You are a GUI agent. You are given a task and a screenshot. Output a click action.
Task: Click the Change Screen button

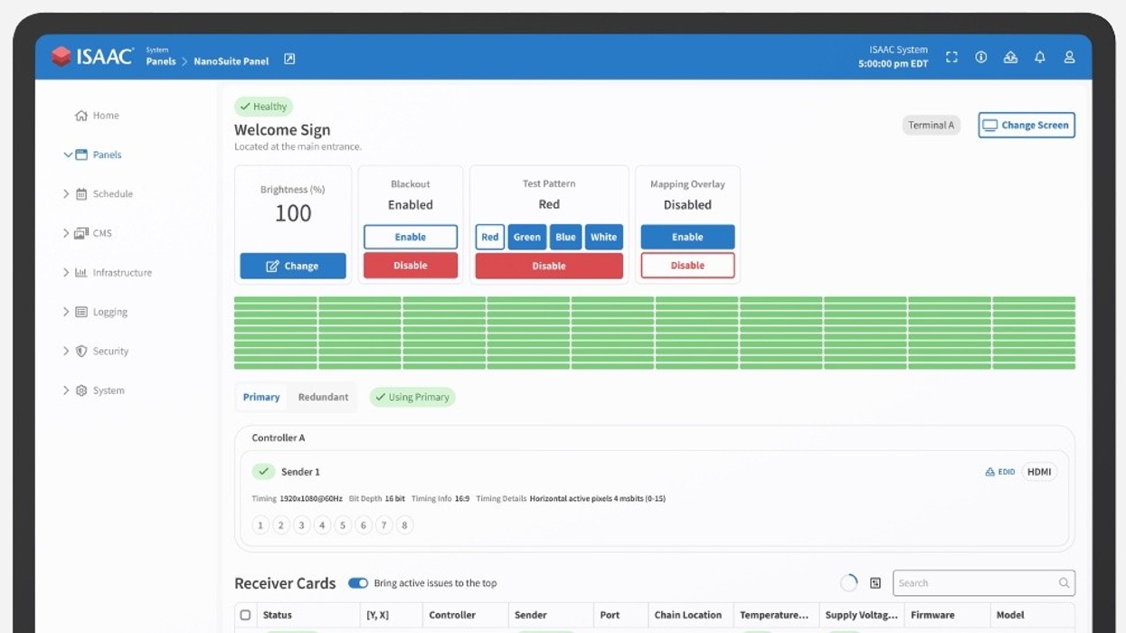[1026, 126]
